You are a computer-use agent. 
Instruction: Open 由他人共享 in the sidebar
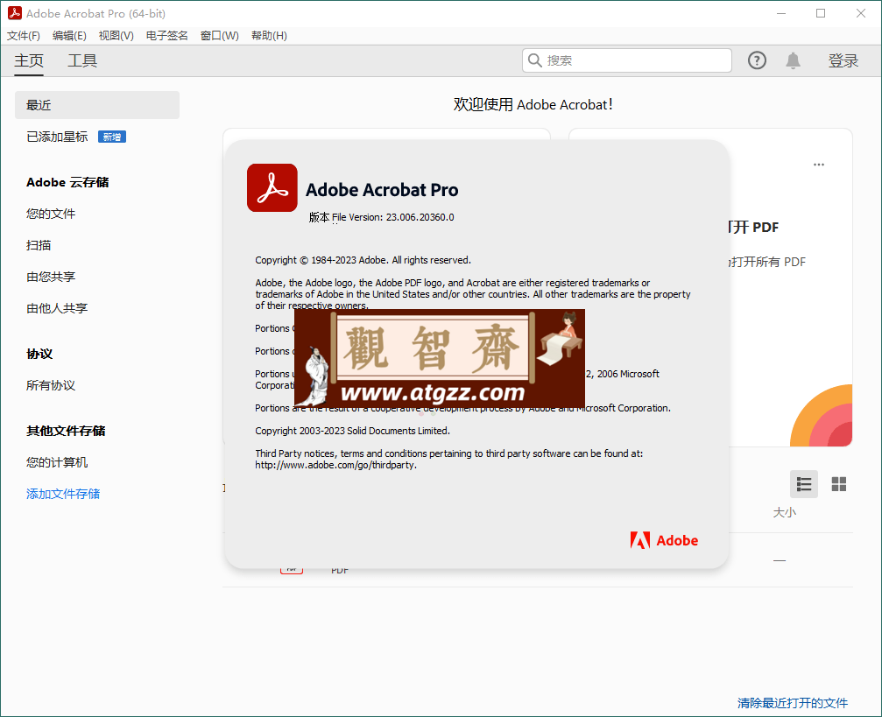[x=57, y=308]
